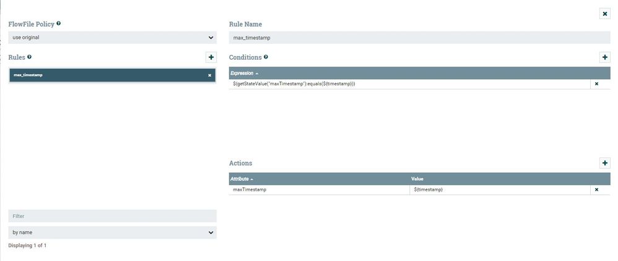
Task: Show help info for Conditions
Action: [x=266, y=57]
